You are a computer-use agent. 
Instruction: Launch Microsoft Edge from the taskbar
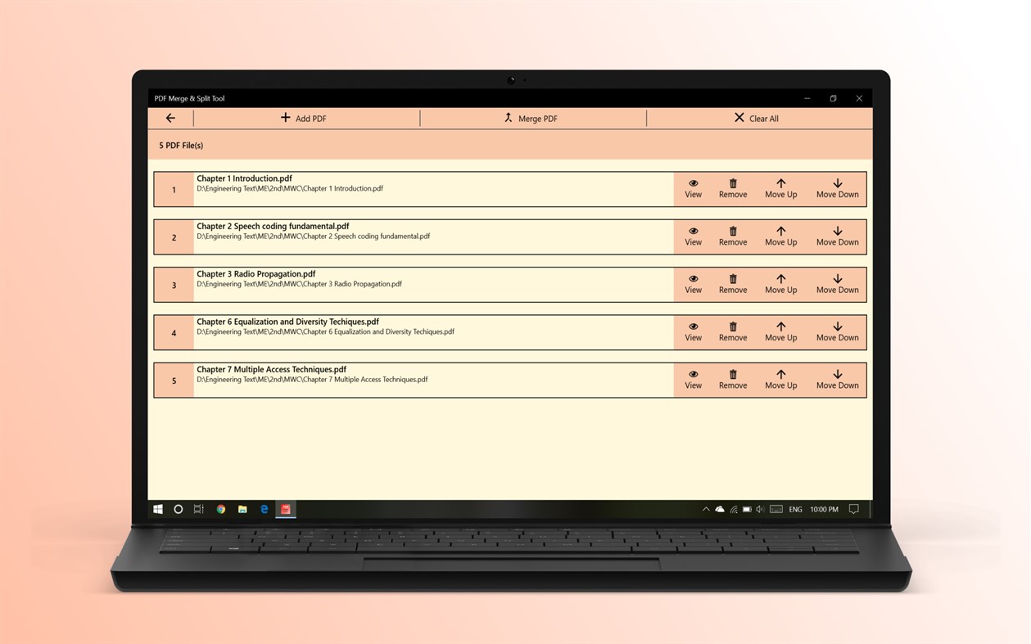(264, 509)
